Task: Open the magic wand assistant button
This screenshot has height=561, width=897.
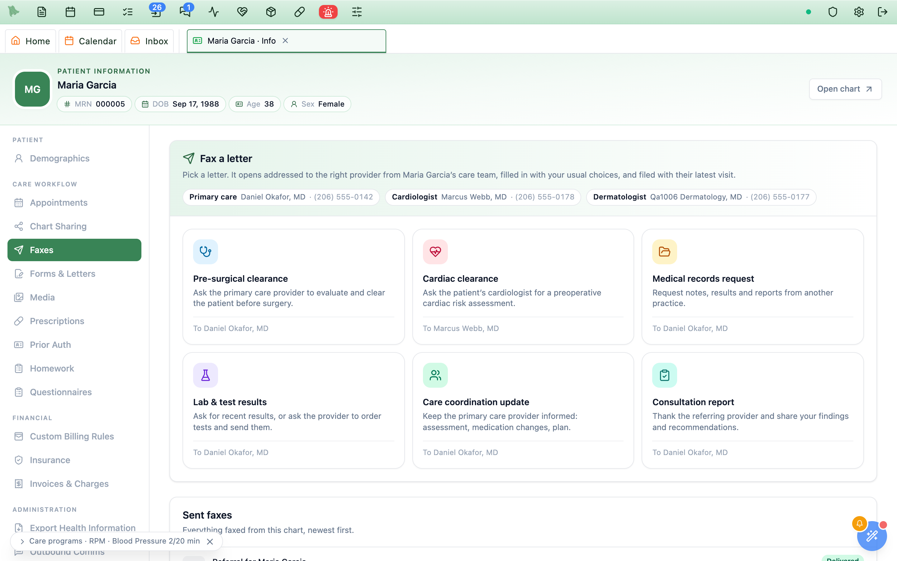Action: coord(872,536)
